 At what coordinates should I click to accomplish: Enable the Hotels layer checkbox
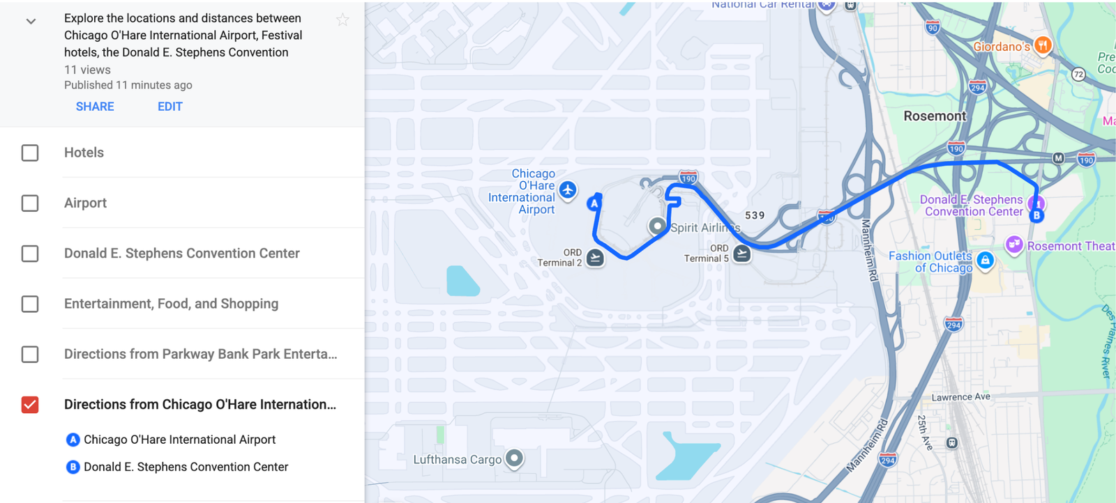pyautogui.click(x=30, y=153)
